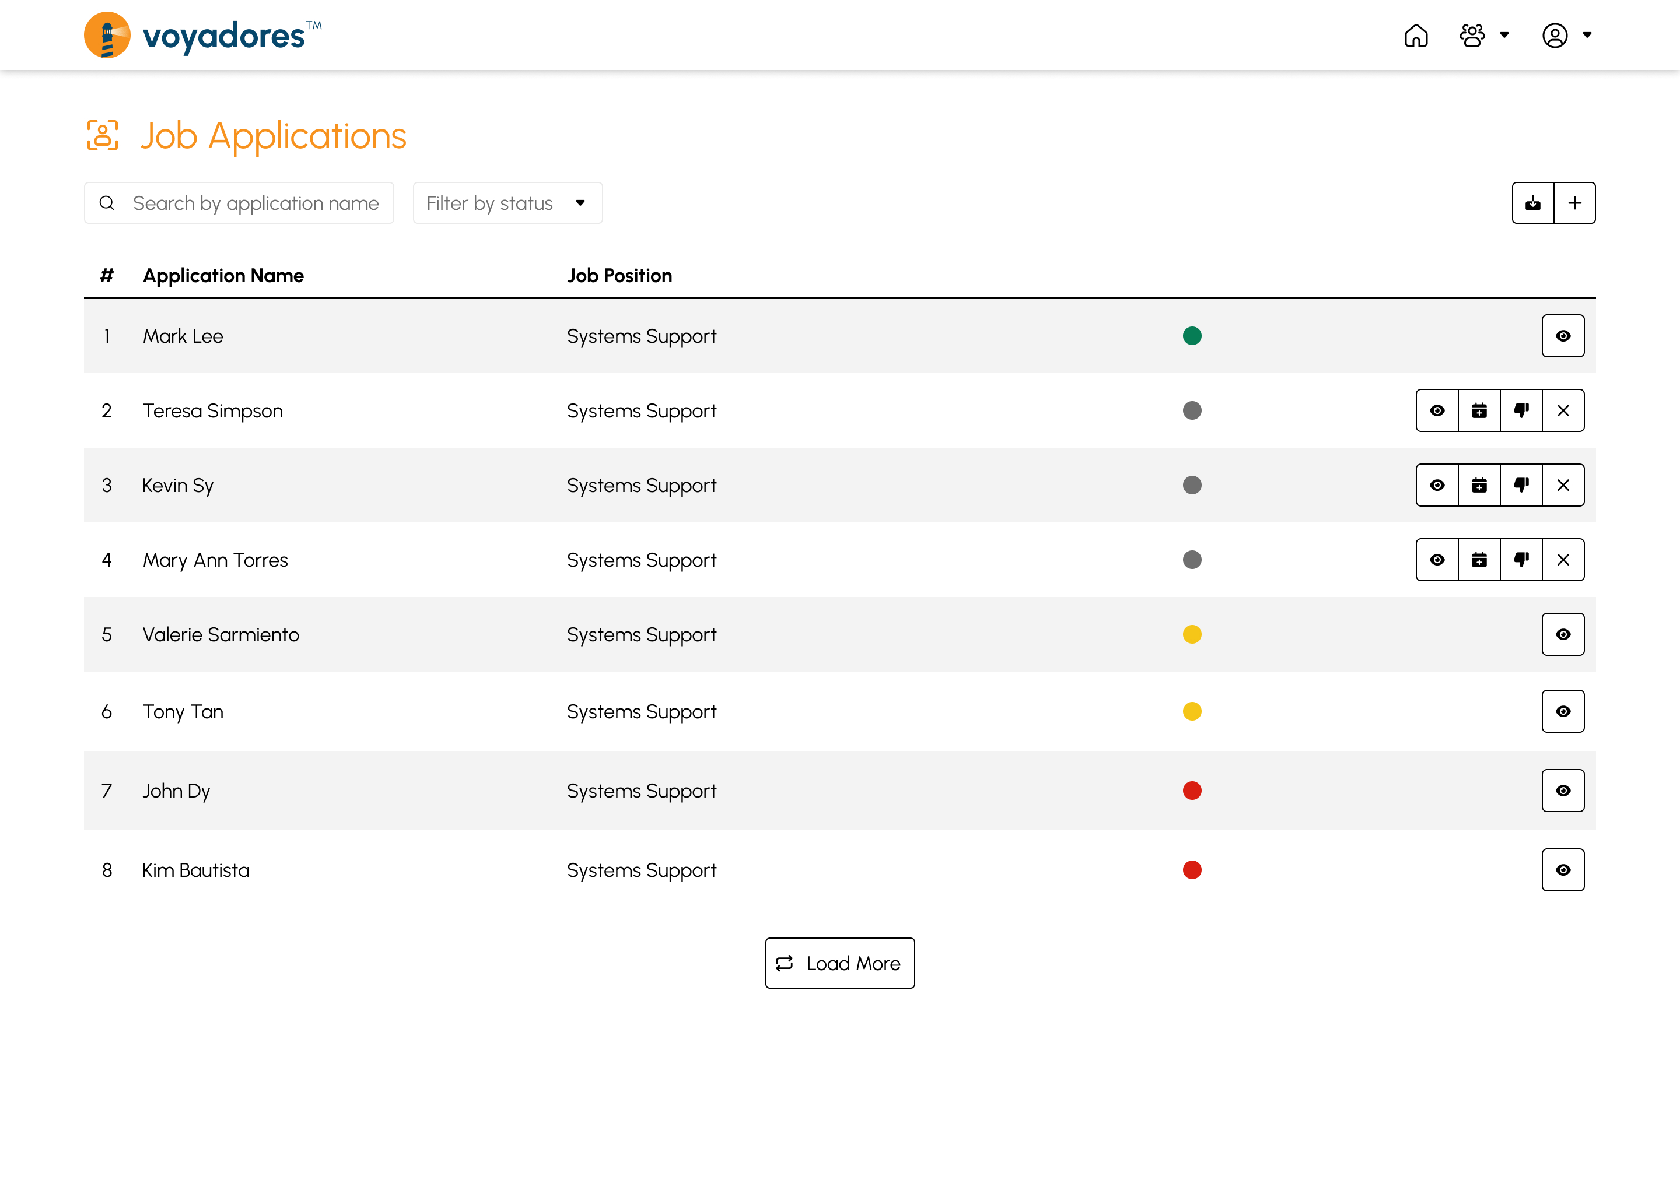Viewport: 1680px width, 1194px height.
Task: Click John Dy's red status dot
Action: point(1192,791)
